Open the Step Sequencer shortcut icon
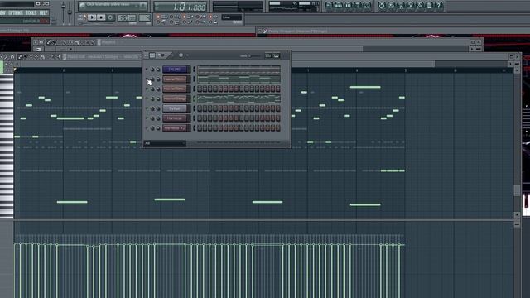The height and width of the screenshot is (298, 530). coord(339,6)
